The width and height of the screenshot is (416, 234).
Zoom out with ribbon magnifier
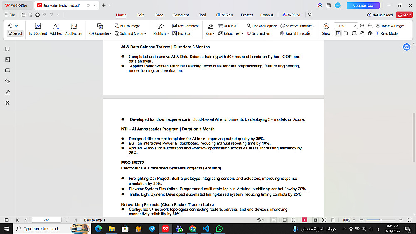(362, 26)
